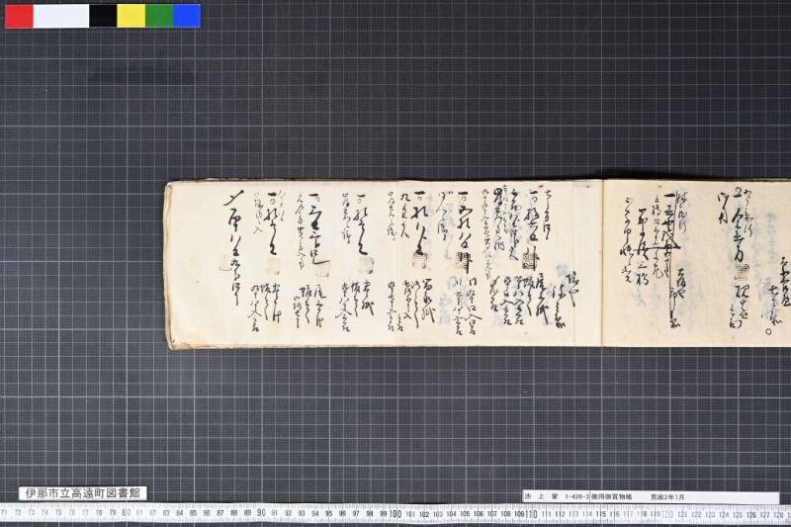
Task: Click the center fold of the manuscript
Action: tap(602, 263)
